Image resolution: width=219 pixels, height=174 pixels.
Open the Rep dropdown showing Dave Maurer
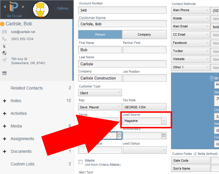[100, 107]
